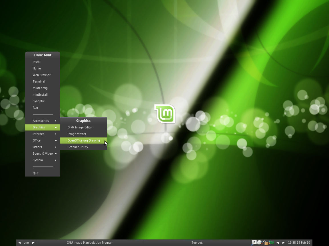329x246 pixels.
Task: Open Terminal from the menu
Action: coord(42,82)
